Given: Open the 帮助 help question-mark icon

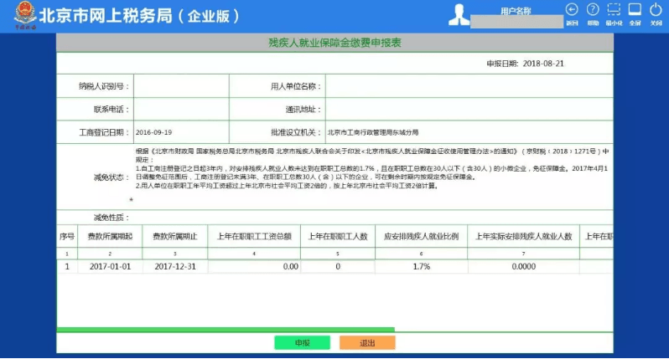Looking at the screenshot, I should click(593, 10).
